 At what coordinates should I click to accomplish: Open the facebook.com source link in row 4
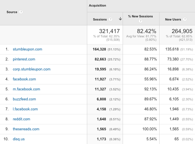pyautogui.click(x=24, y=79)
